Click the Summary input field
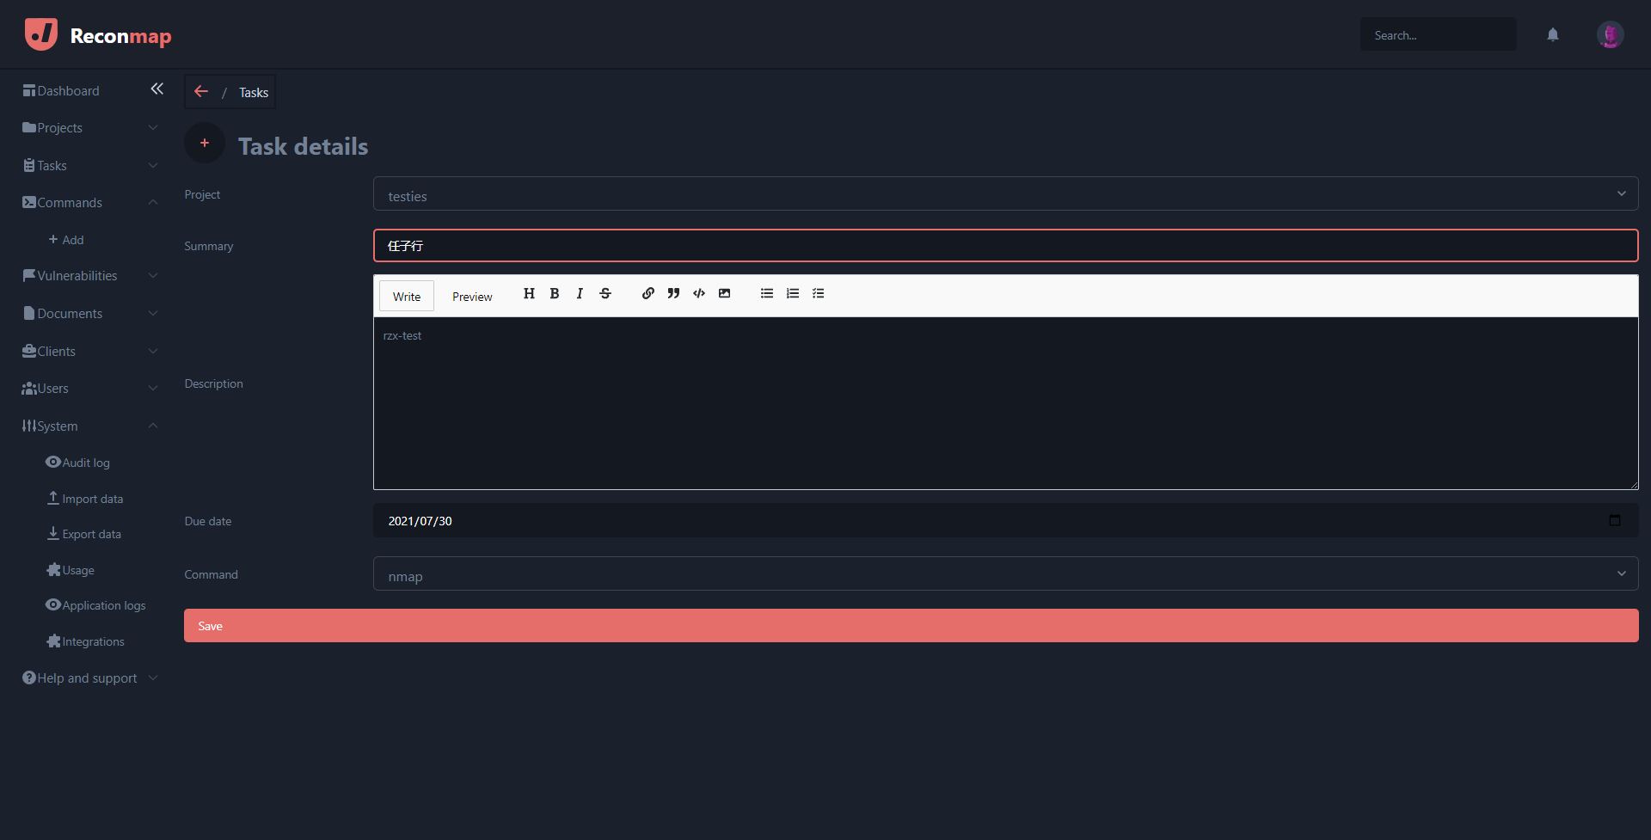 click(1004, 246)
